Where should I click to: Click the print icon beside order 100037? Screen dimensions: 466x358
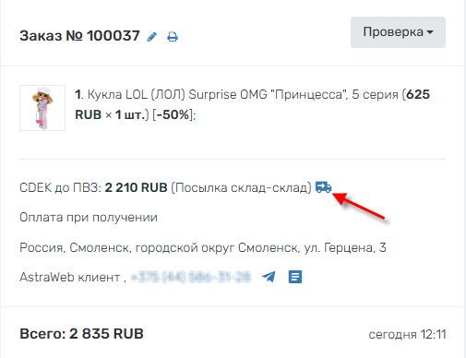(x=173, y=37)
